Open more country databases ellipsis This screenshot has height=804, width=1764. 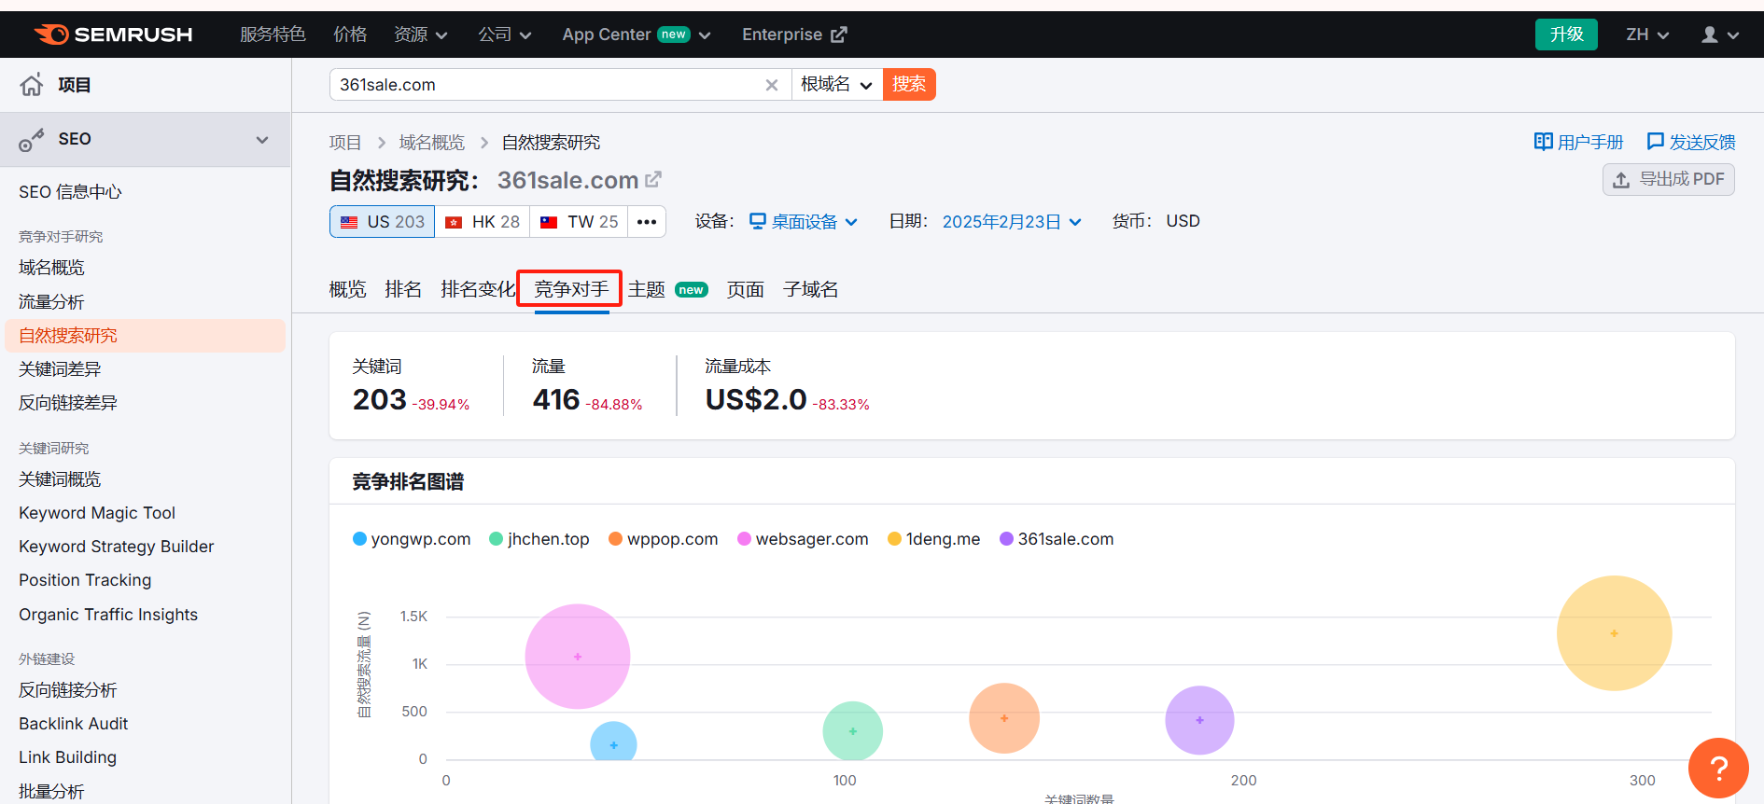pyautogui.click(x=647, y=222)
